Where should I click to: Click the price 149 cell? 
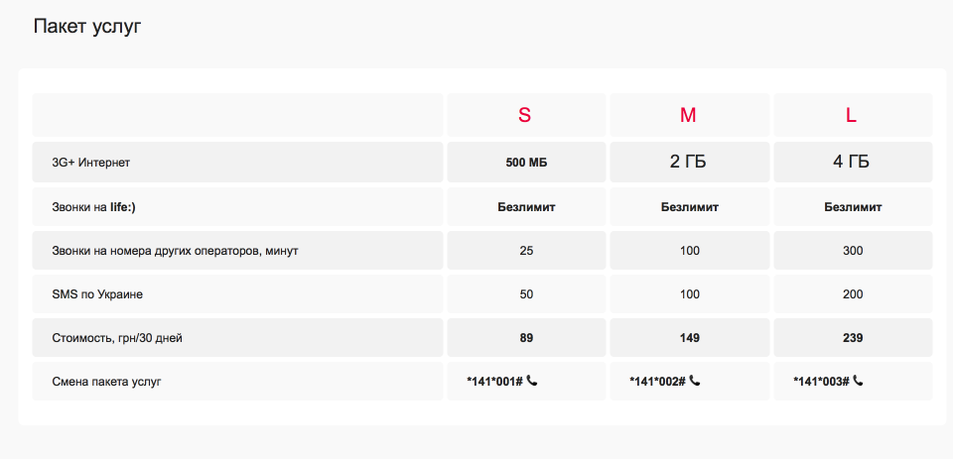[x=689, y=338]
